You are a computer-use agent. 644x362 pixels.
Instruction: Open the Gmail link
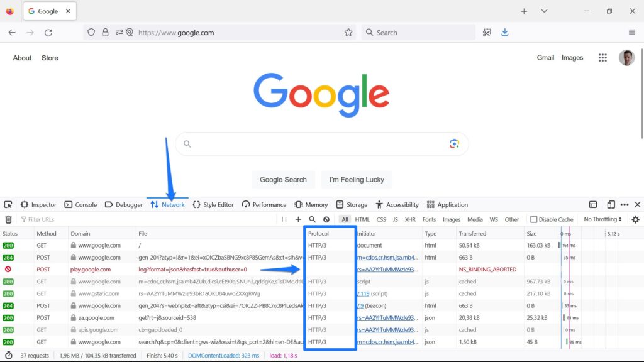click(545, 57)
